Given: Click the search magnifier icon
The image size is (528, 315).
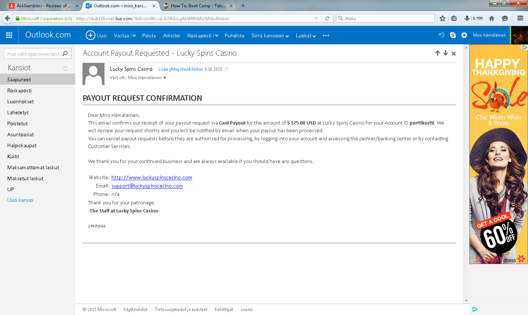Looking at the screenshot, I should tap(65, 53).
